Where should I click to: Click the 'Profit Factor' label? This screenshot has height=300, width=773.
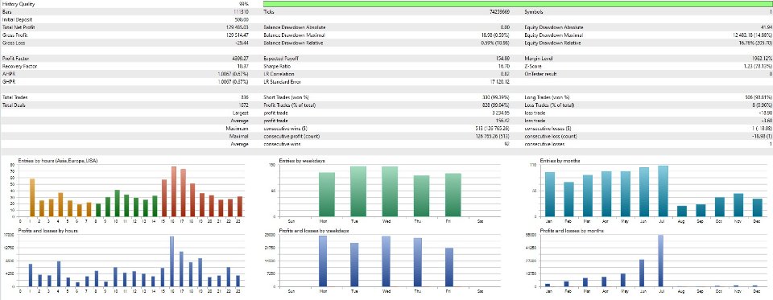pyautogui.click(x=16, y=59)
